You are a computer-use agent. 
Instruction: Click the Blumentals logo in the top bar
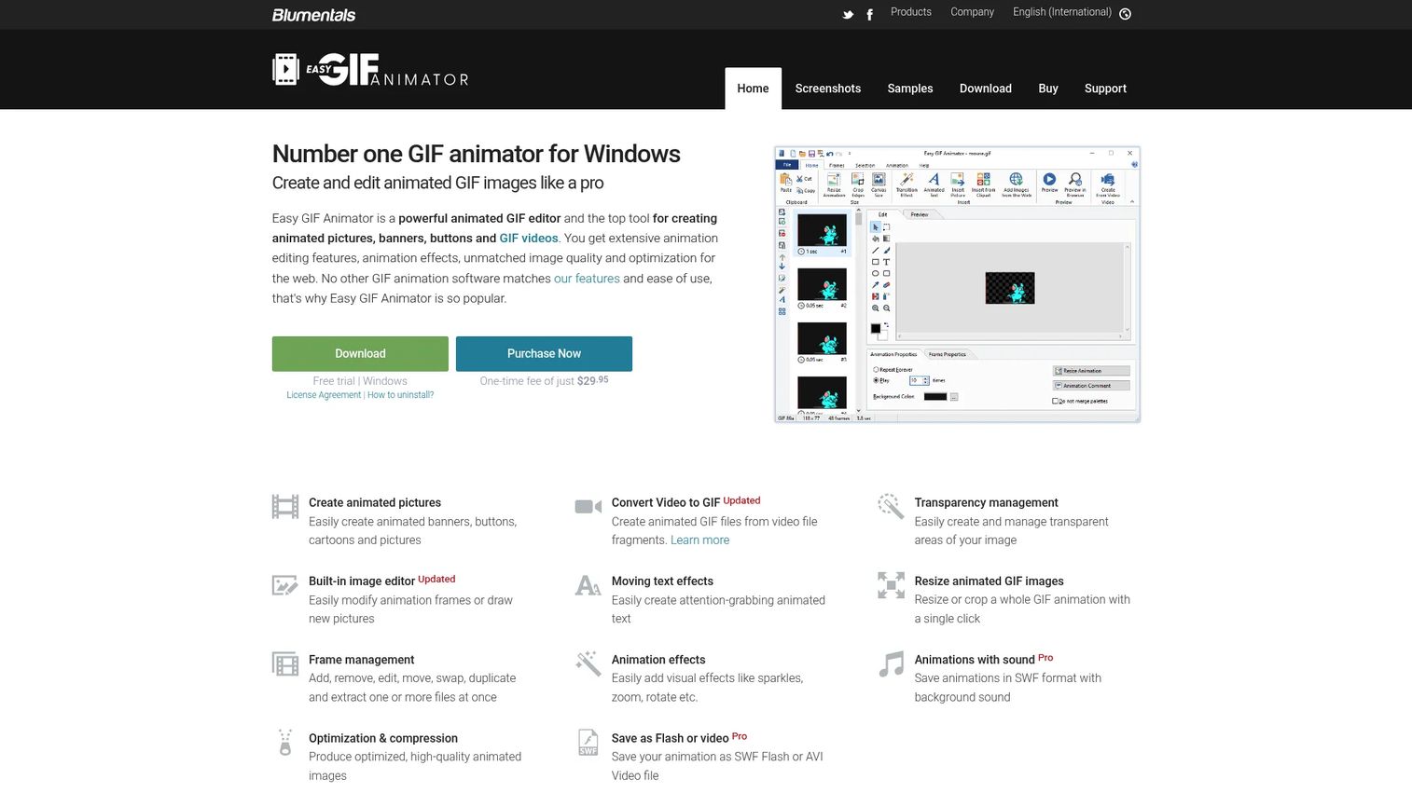[x=313, y=15]
